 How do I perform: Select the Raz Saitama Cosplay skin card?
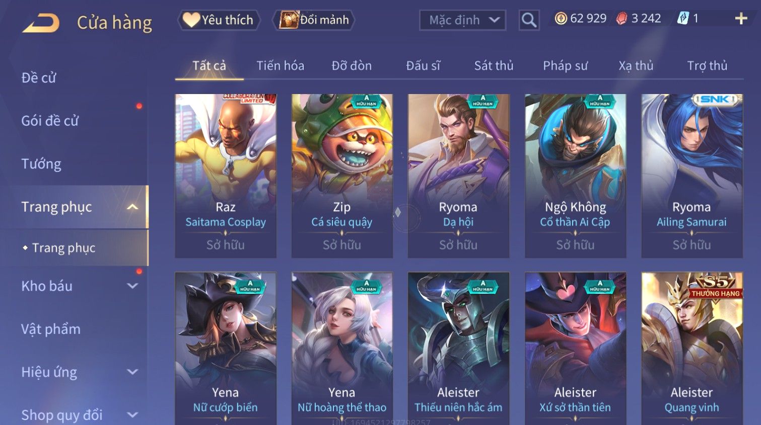[226, 176]
